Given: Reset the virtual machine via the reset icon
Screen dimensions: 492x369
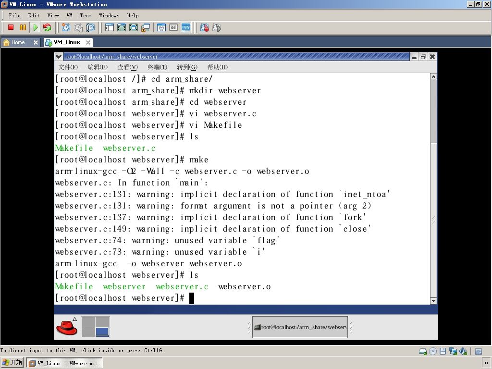Looking at the screenshot, I should (x=47, y=27).
